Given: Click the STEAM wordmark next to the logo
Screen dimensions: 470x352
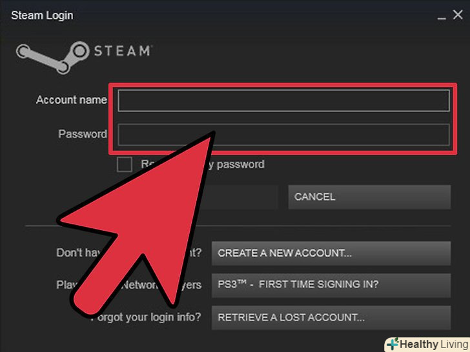Looking at the screenshot, I should tap(123, 51).
